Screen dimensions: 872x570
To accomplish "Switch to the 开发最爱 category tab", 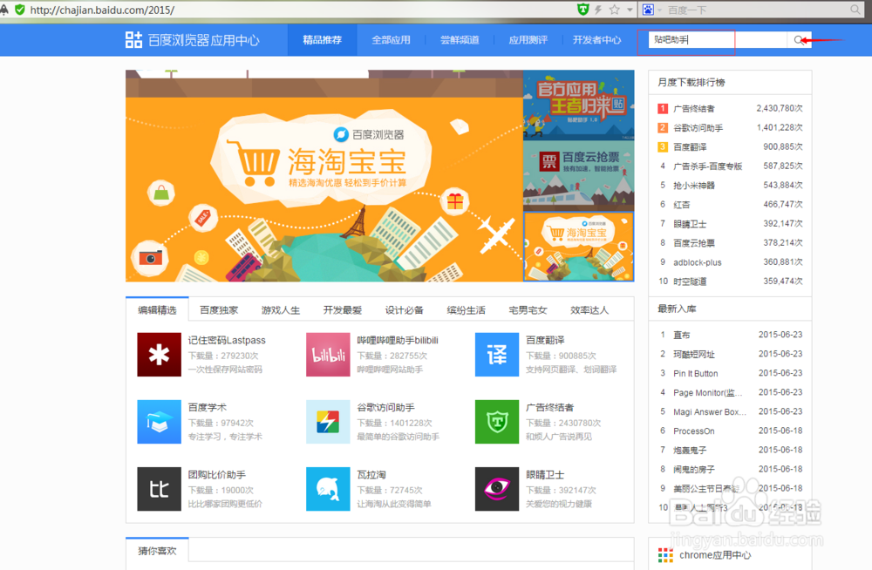I will point(343,309).
